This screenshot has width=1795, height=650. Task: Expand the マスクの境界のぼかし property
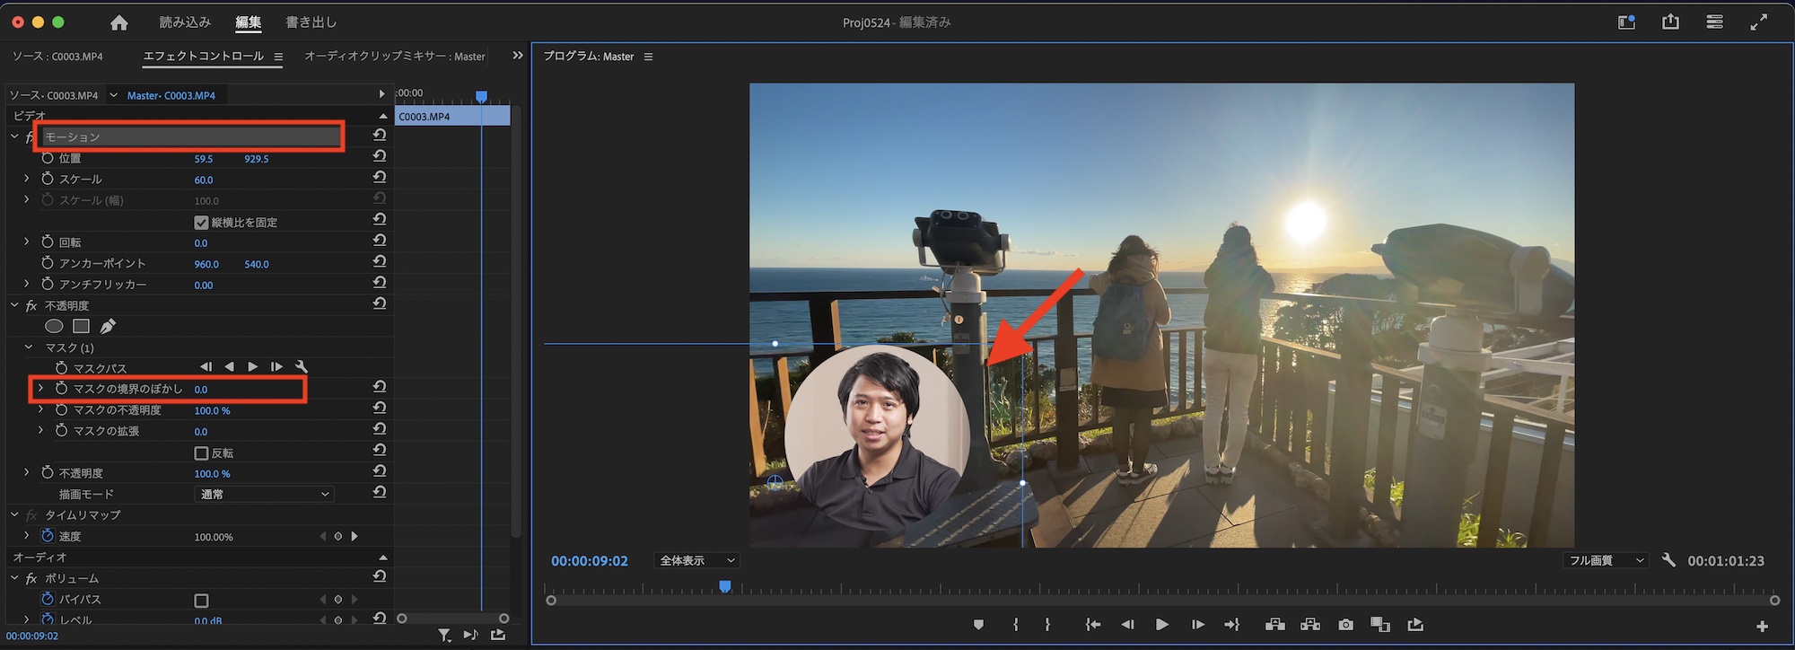pyautogui.click(x=40, y=389)
